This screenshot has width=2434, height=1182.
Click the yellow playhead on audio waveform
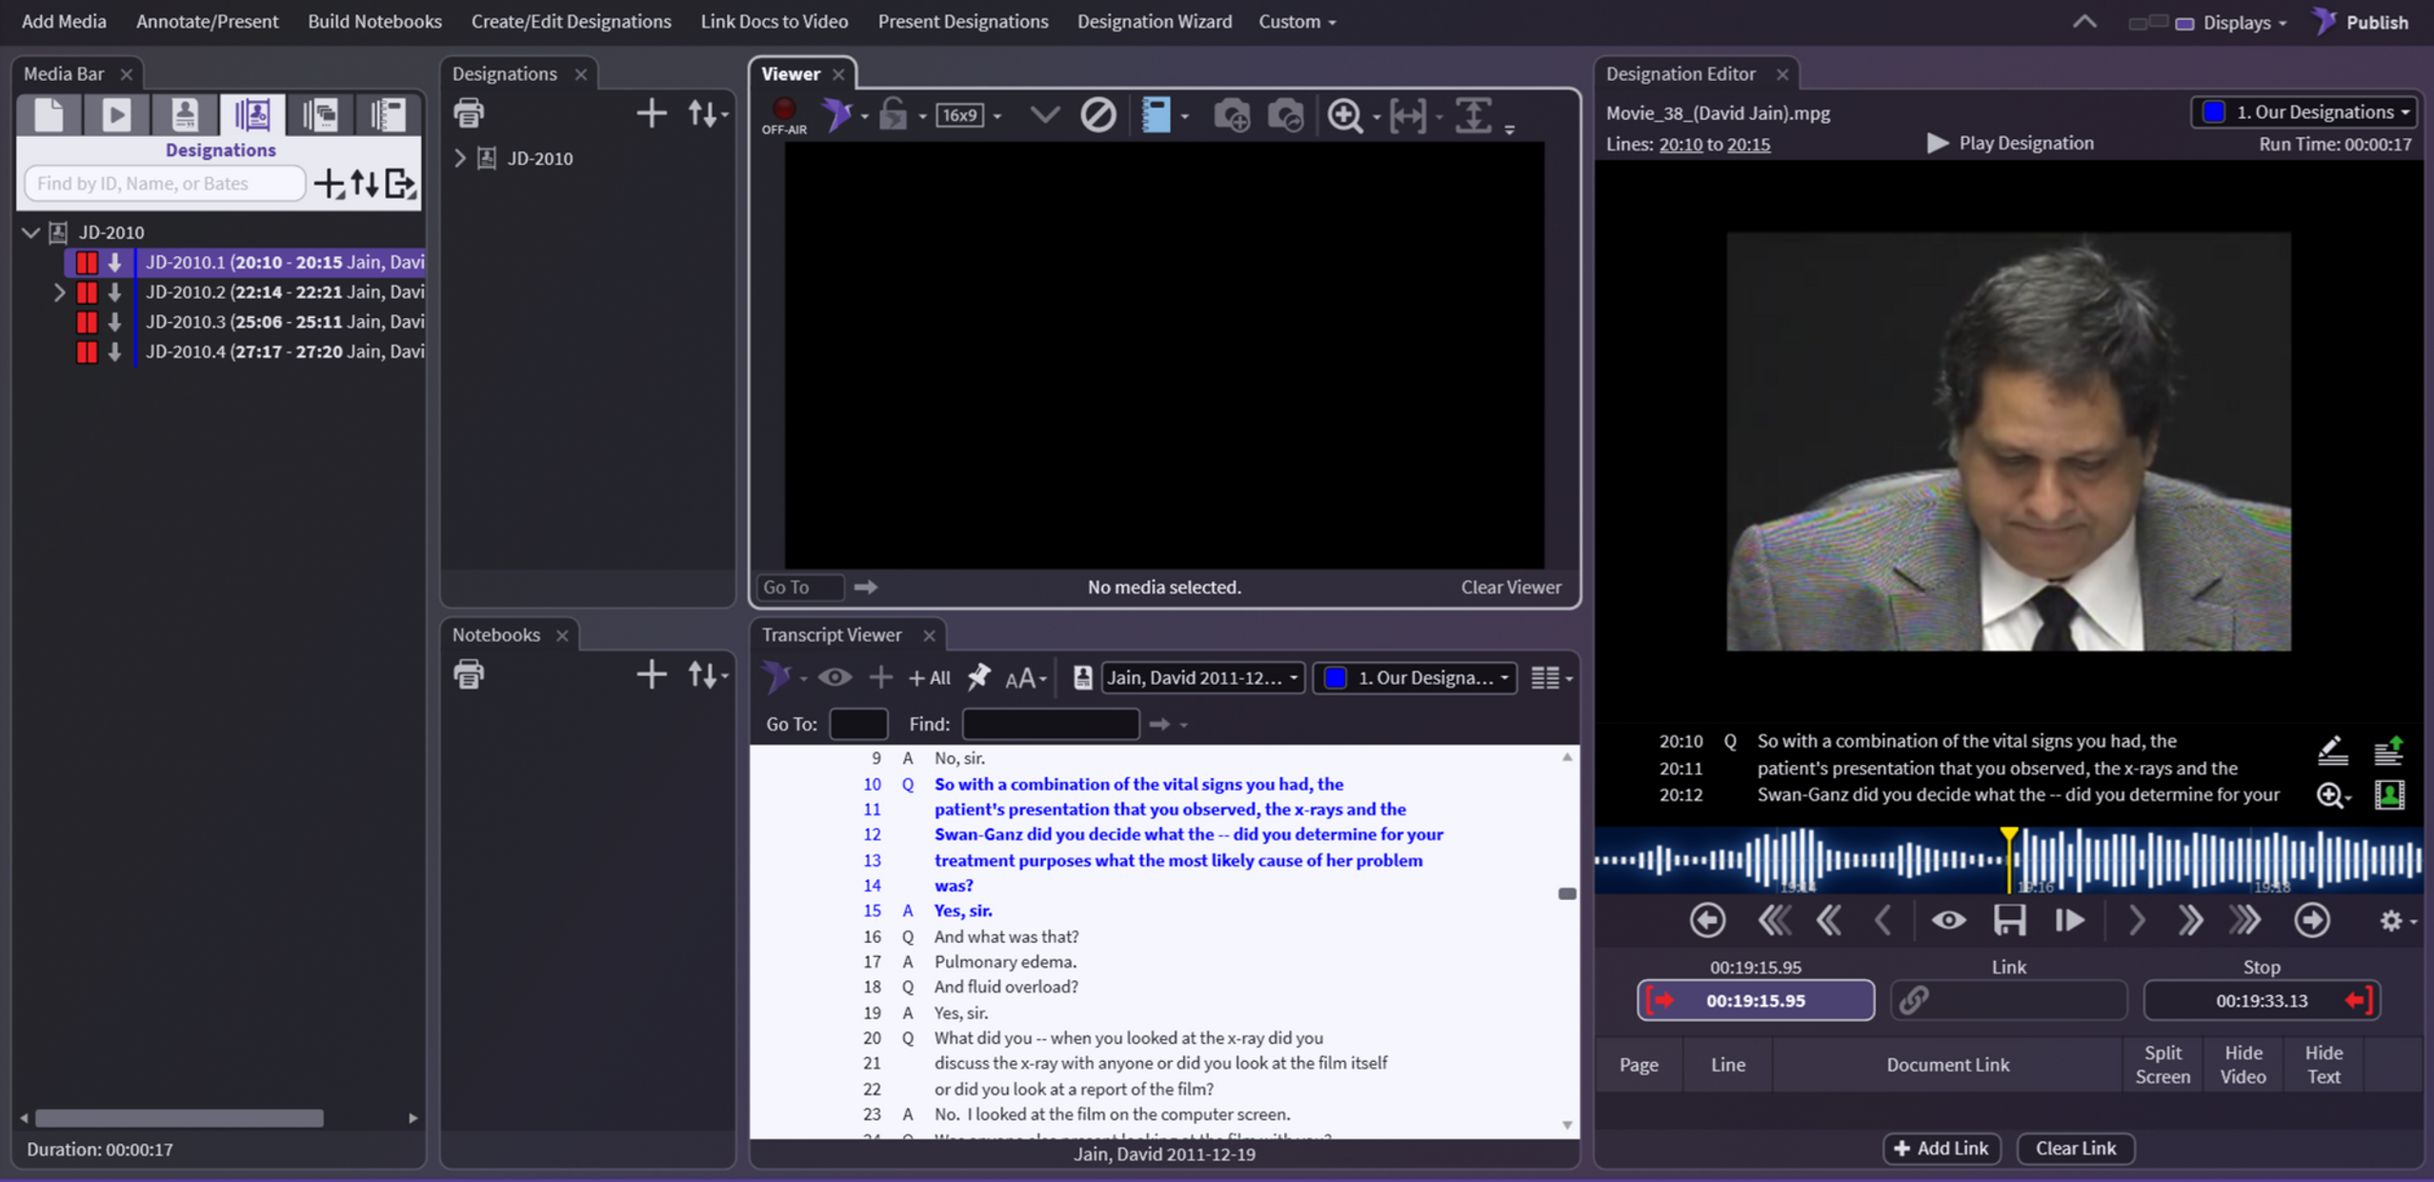[2008, 838]
